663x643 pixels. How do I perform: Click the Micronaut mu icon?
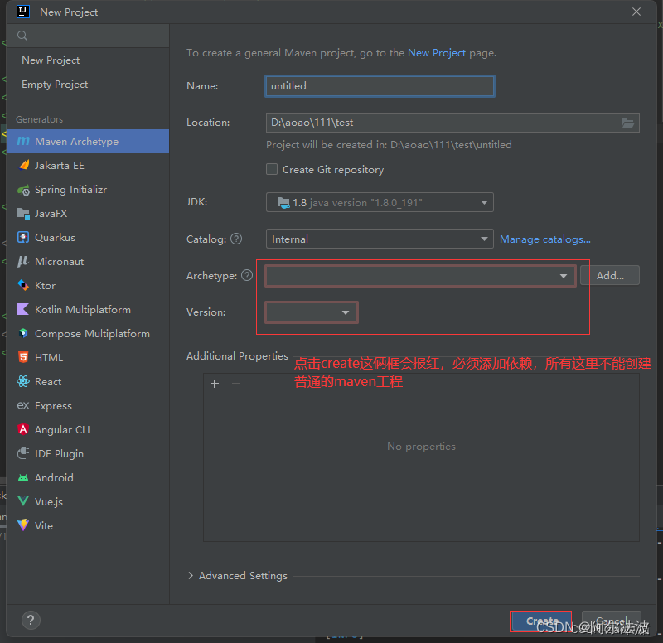tap(23, 262)
